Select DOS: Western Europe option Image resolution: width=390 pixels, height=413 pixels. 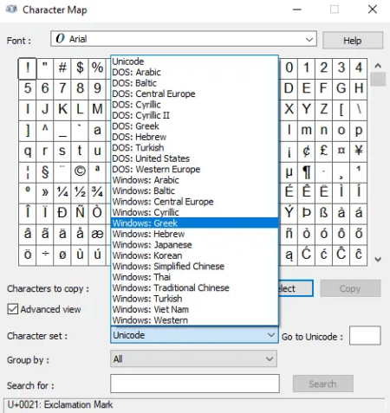pyautogui.click(x=194, y=169)
